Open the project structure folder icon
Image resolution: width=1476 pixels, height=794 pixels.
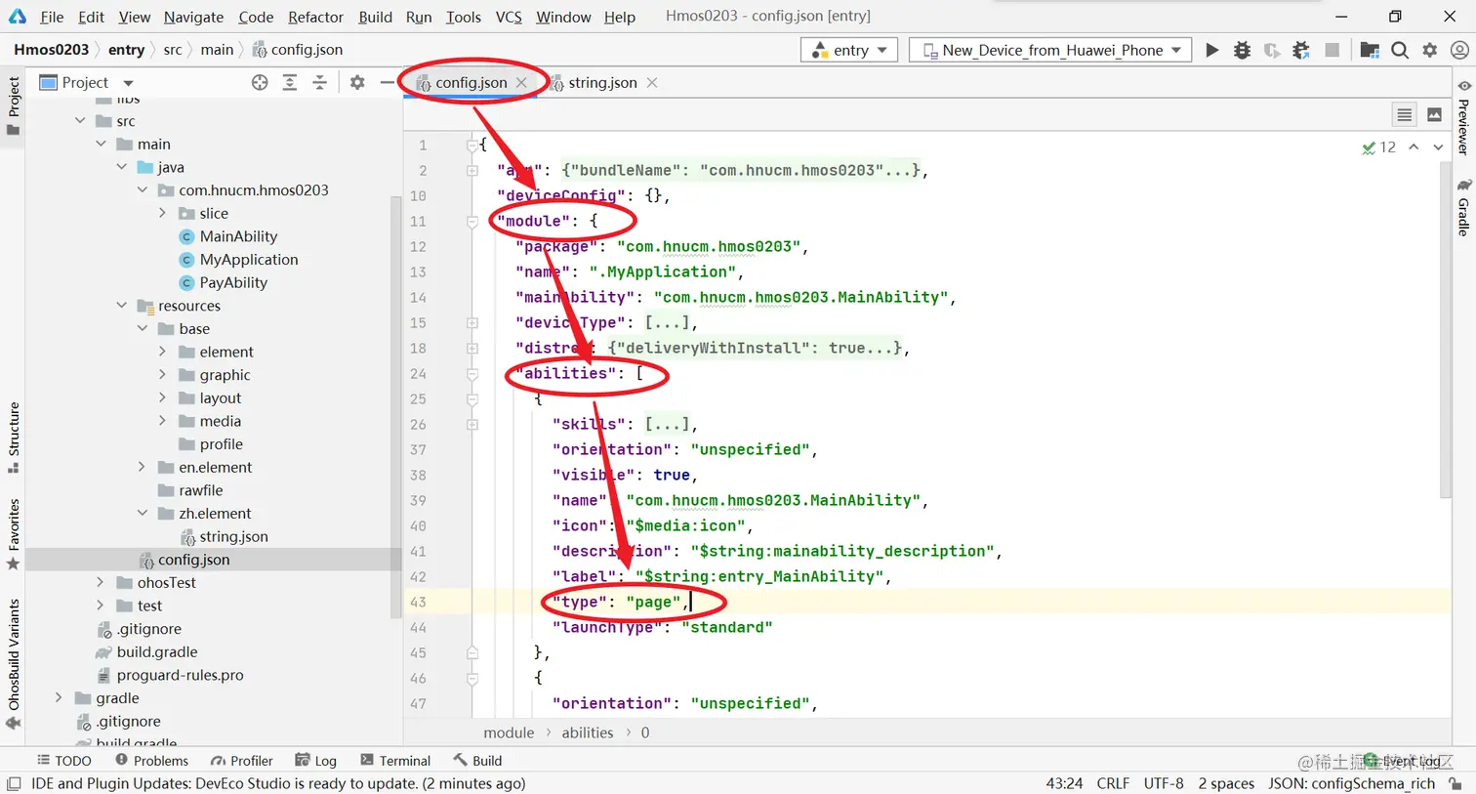pos(1370,50)
